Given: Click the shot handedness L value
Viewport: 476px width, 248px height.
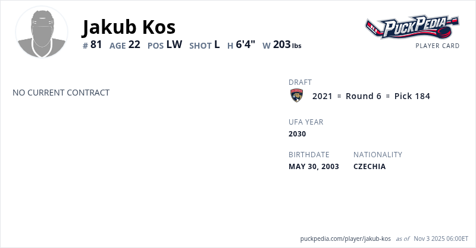Looking at the screenshot, I should (217, 44).
